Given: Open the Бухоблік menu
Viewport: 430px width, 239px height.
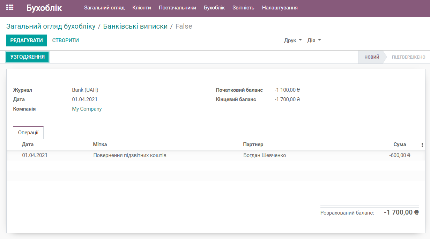Looking at the screenshot, I should (x=214, y=7).
